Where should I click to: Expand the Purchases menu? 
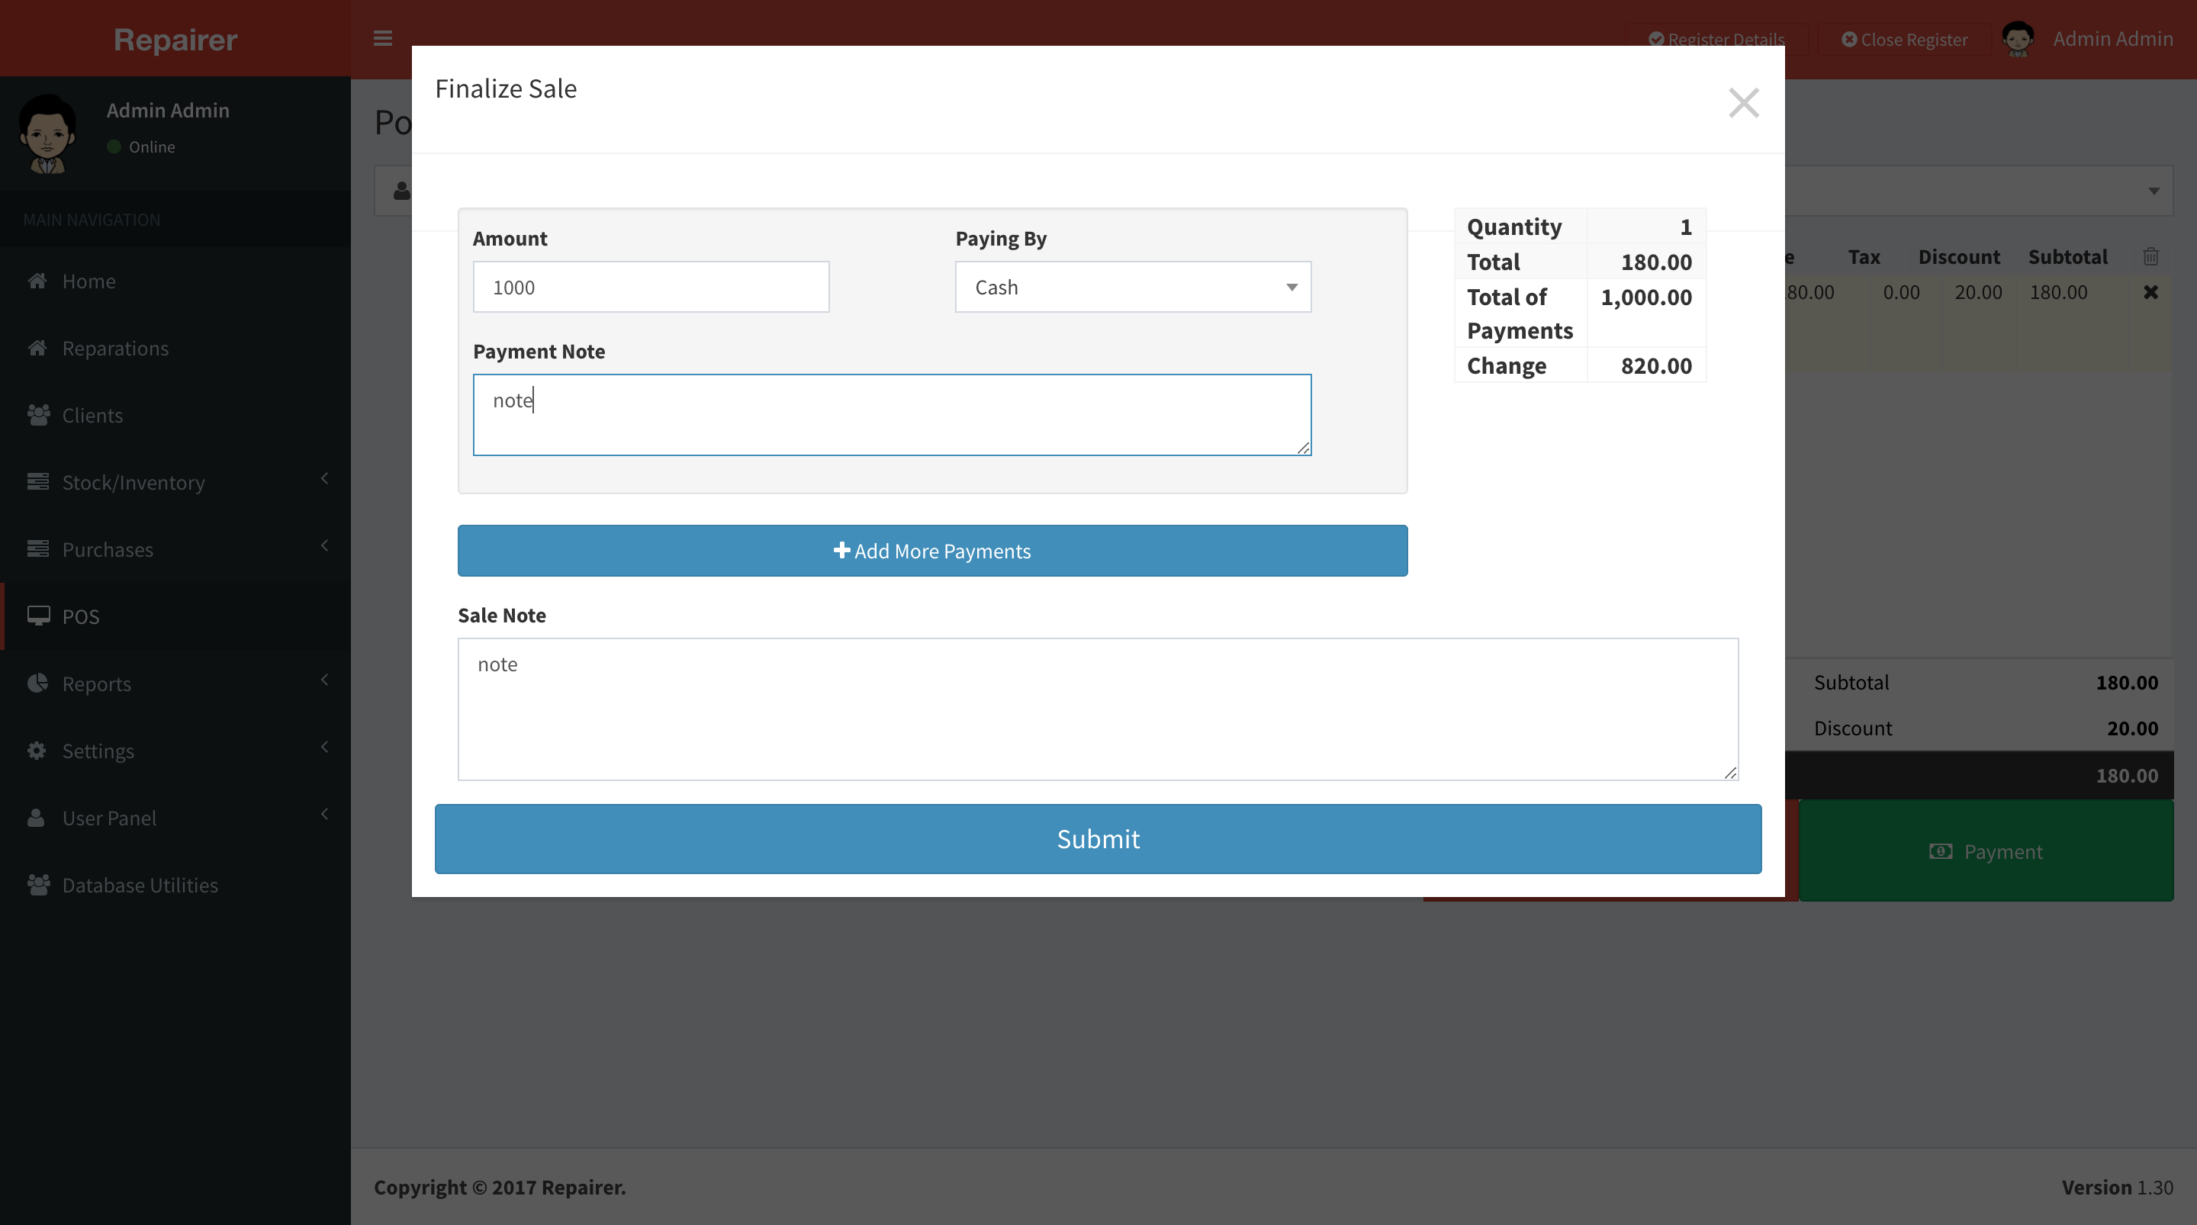pos(175,549)
